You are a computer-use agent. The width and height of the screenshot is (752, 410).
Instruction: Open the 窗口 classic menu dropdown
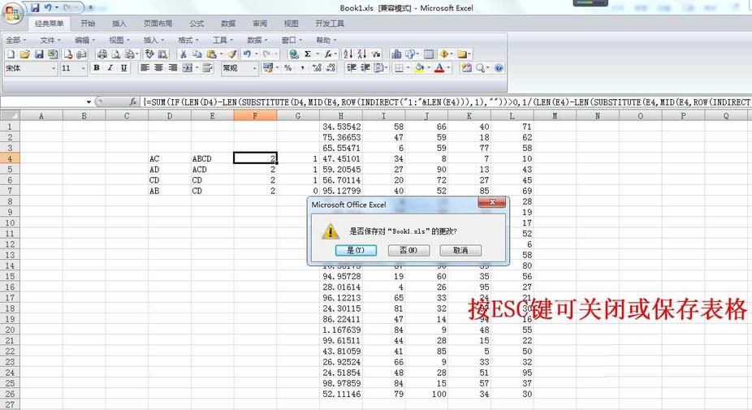point(292,40)
